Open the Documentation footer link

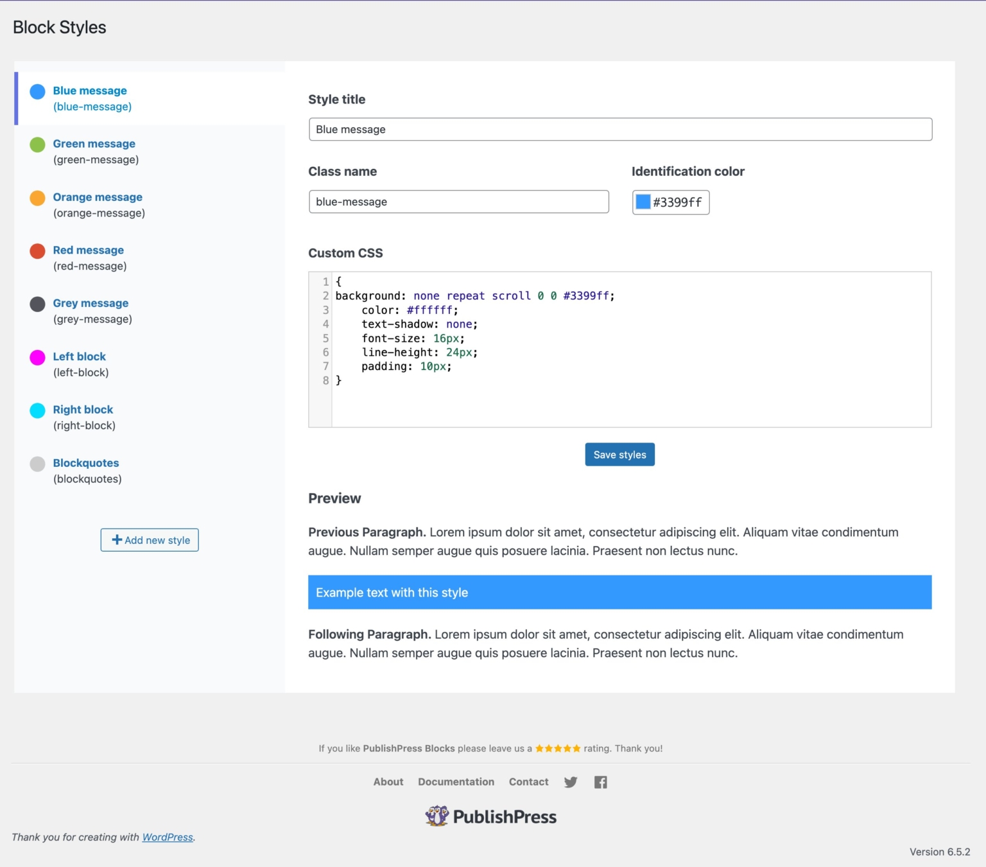(x=456, y=782)
